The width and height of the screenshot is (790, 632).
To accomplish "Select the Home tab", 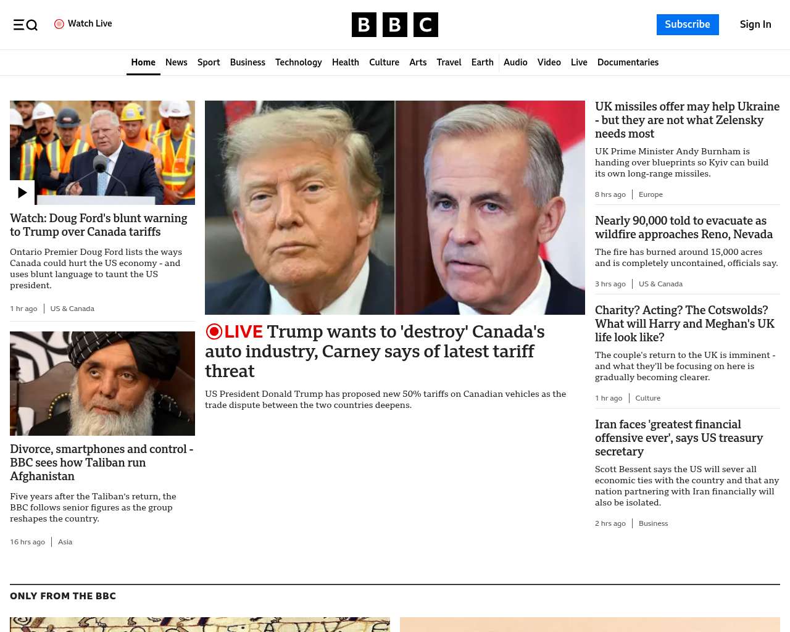I will coord(143,62).
